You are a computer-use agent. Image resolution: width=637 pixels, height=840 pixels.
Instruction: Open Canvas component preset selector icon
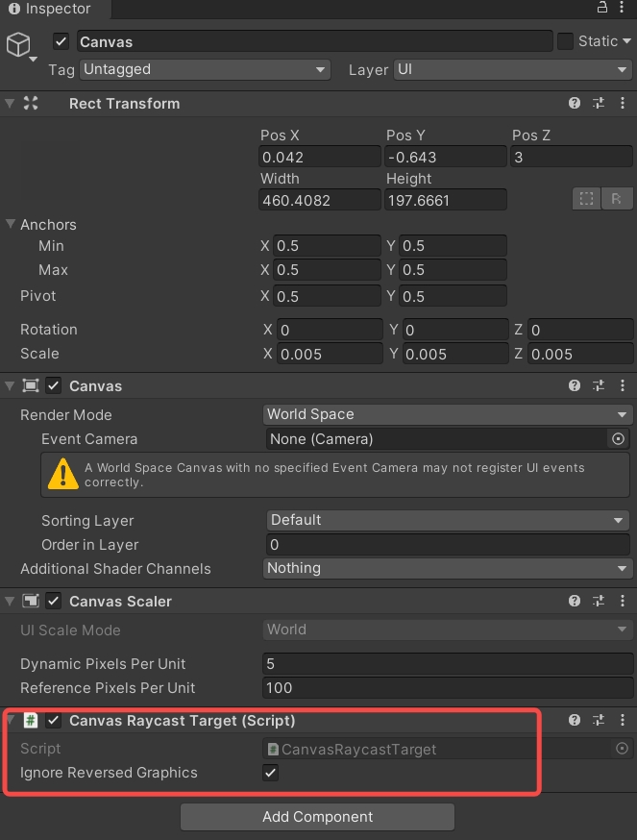(599, 385)
